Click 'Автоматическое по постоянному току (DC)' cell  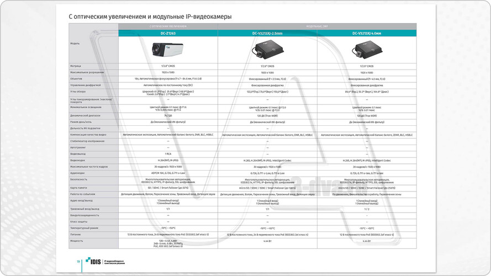pos(168,85)
